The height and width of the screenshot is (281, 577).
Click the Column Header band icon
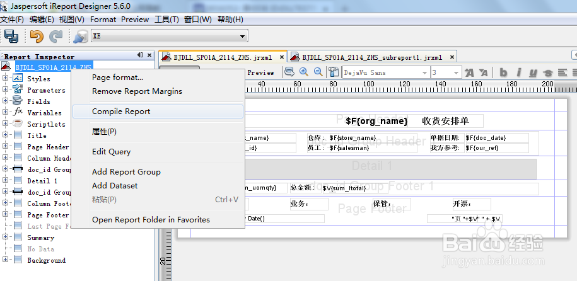click(17, 158)
